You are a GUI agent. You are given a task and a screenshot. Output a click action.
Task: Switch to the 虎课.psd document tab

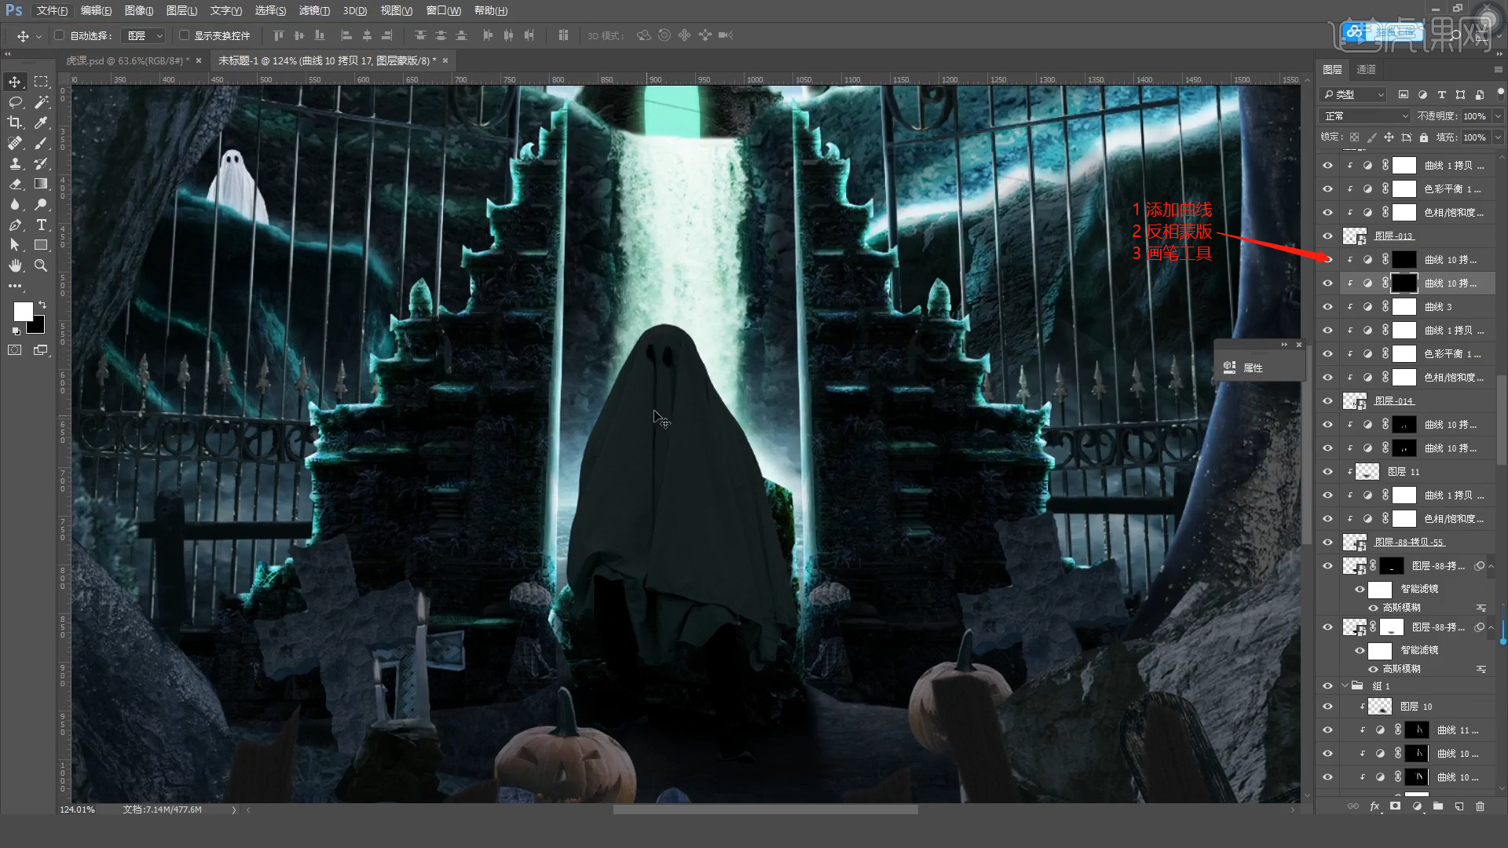click(126, 60)
